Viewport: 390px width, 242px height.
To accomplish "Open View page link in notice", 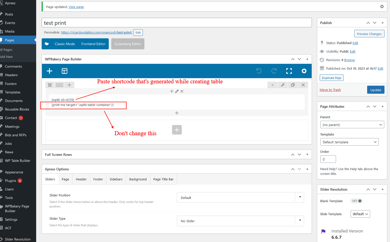I will 76,7.
